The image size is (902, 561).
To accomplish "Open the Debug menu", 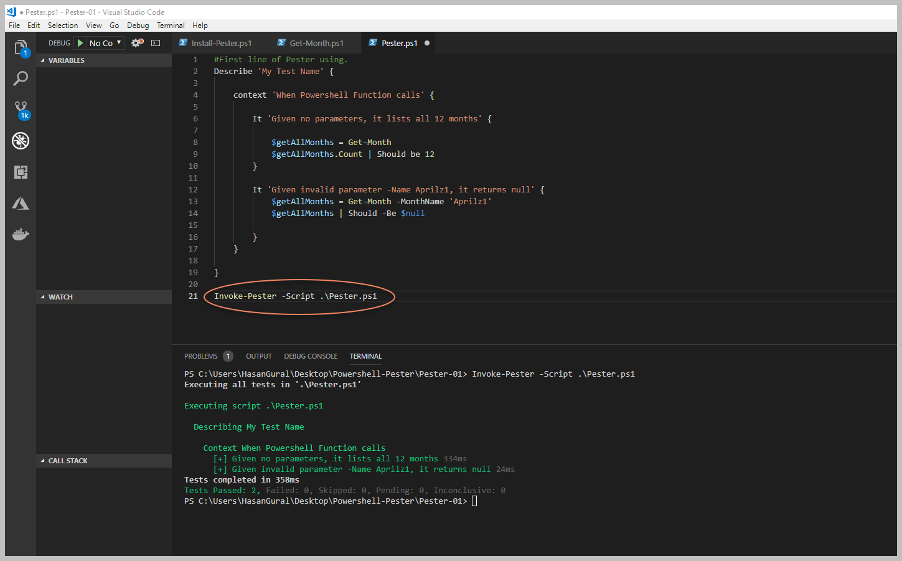I will (x=138, y=26).
